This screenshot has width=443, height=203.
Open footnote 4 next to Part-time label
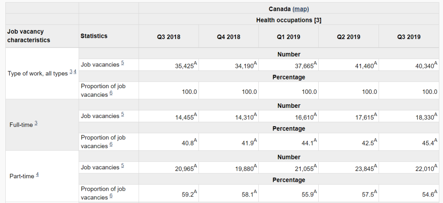click(37, 175)
